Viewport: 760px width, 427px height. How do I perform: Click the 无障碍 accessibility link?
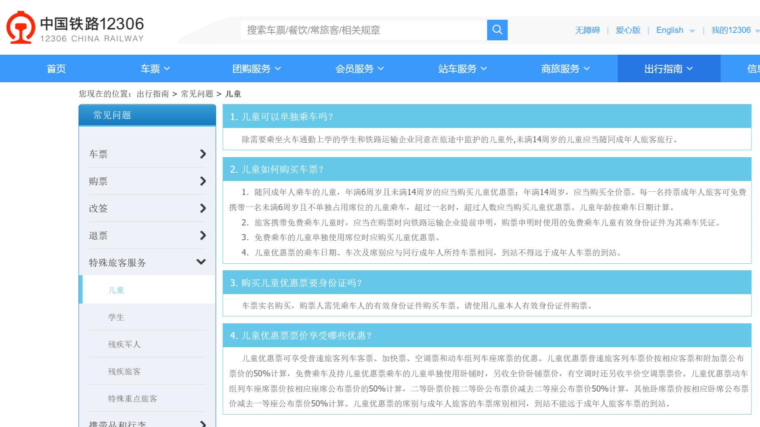click(x=587, y=30)
